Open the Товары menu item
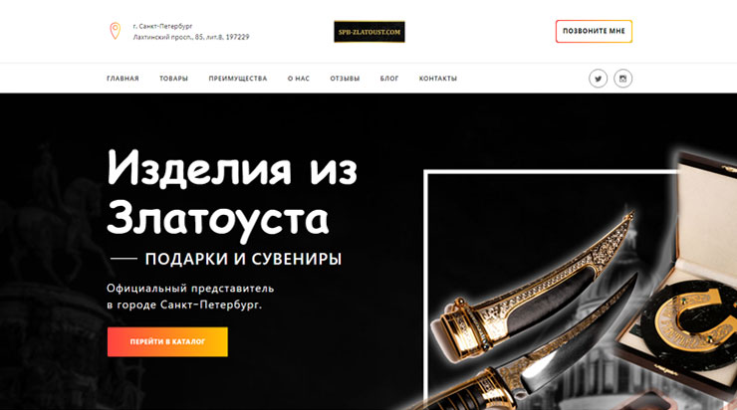 coord(173,79)
